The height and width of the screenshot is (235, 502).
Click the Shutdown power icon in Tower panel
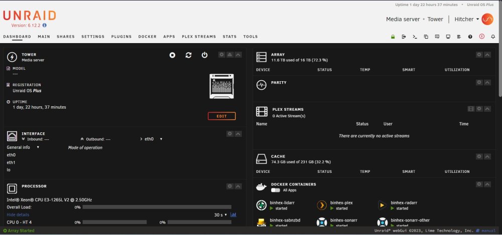pyautogui.click(x=205, y=55)
